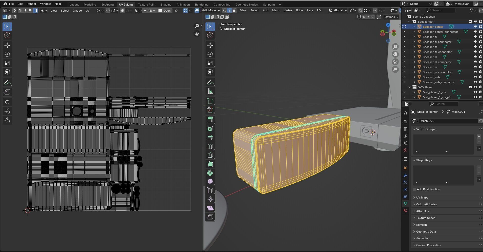483x252 pixels.
Task: Uncheck the DVD Player collection checkbox
Action: pyautogui.click(x=470, y=87)
